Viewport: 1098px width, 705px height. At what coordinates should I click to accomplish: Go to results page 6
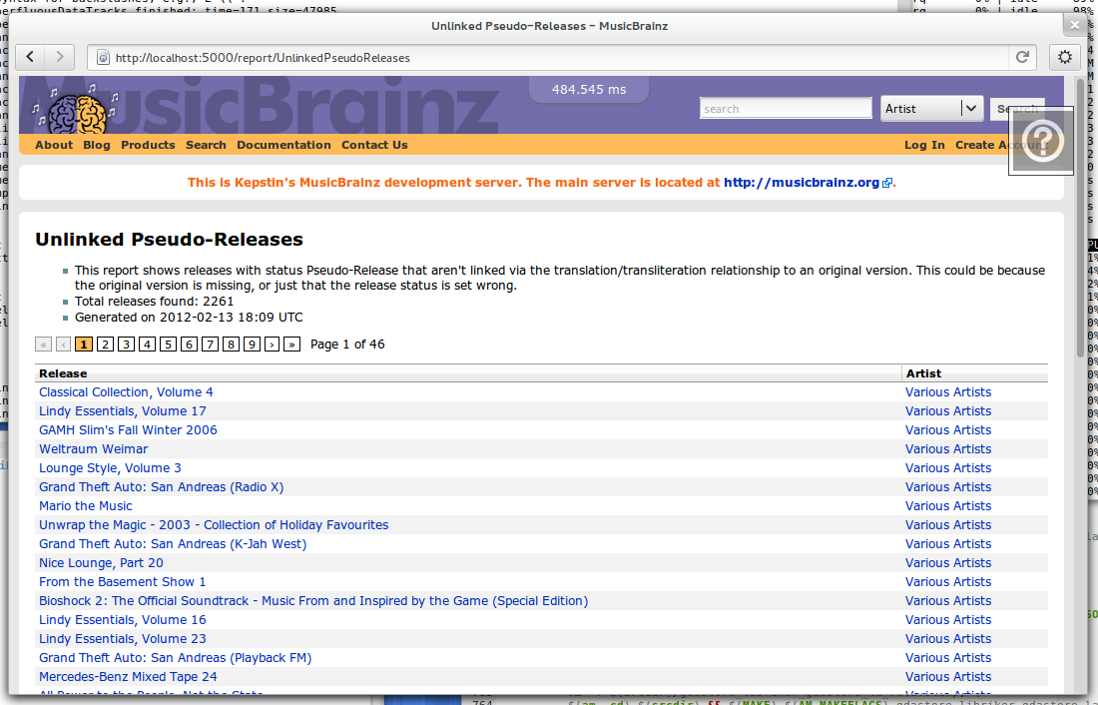189,345
